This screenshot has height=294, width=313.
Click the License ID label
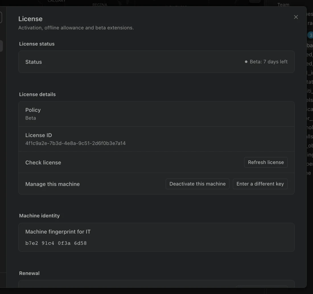point(38,135)
